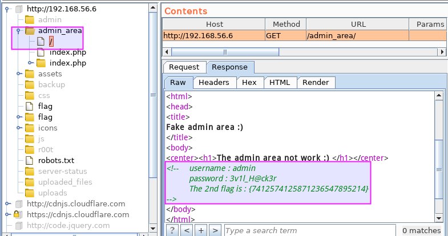Select the index.php folder icon
Image resolution: width=448 pixels, height=236 pixels.
(41, 63)
